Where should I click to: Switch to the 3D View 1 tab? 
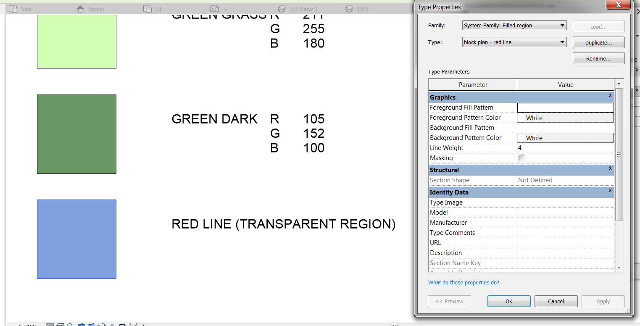(x=298, y=9)
